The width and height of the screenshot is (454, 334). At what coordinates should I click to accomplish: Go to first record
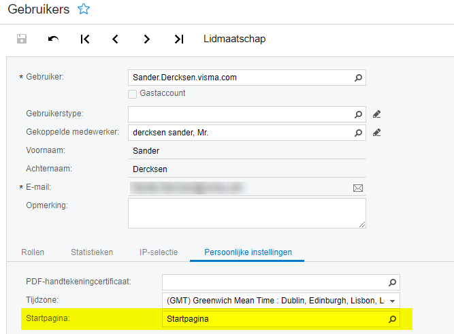click(x=85, y=39)
